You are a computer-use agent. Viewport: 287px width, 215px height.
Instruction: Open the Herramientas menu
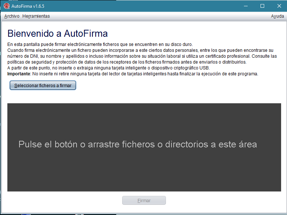click(36, 16)
